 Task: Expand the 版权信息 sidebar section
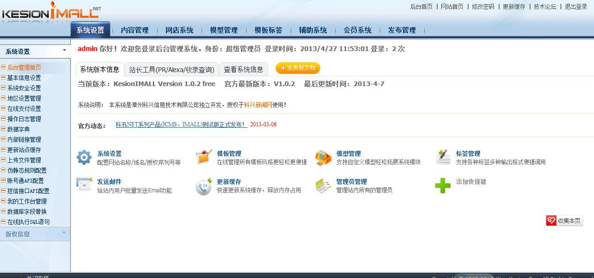pos(64,233)
